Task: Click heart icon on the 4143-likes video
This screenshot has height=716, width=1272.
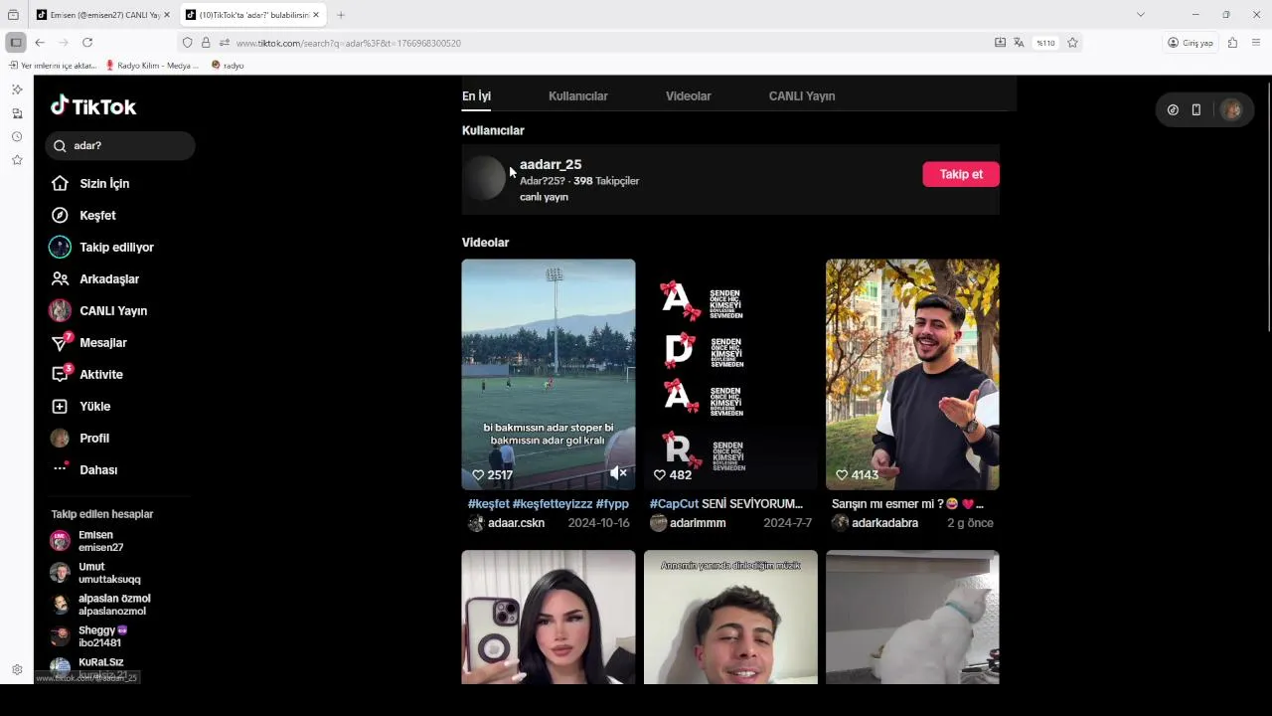Action: tap(842, 475)
